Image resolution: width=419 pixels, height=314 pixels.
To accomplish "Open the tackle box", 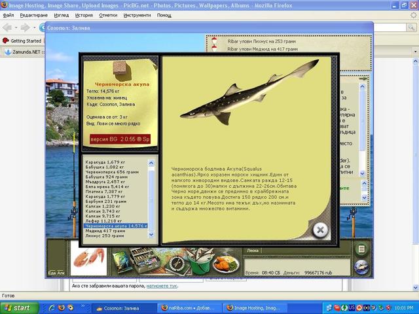I will coord(145,260).
